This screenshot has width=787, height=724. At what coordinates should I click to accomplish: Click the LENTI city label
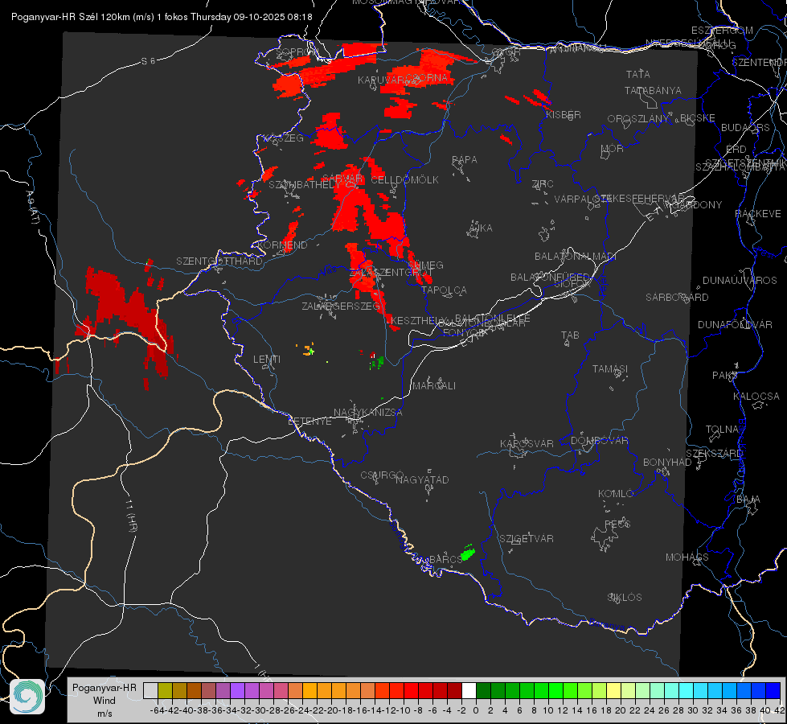click(267, 360)
